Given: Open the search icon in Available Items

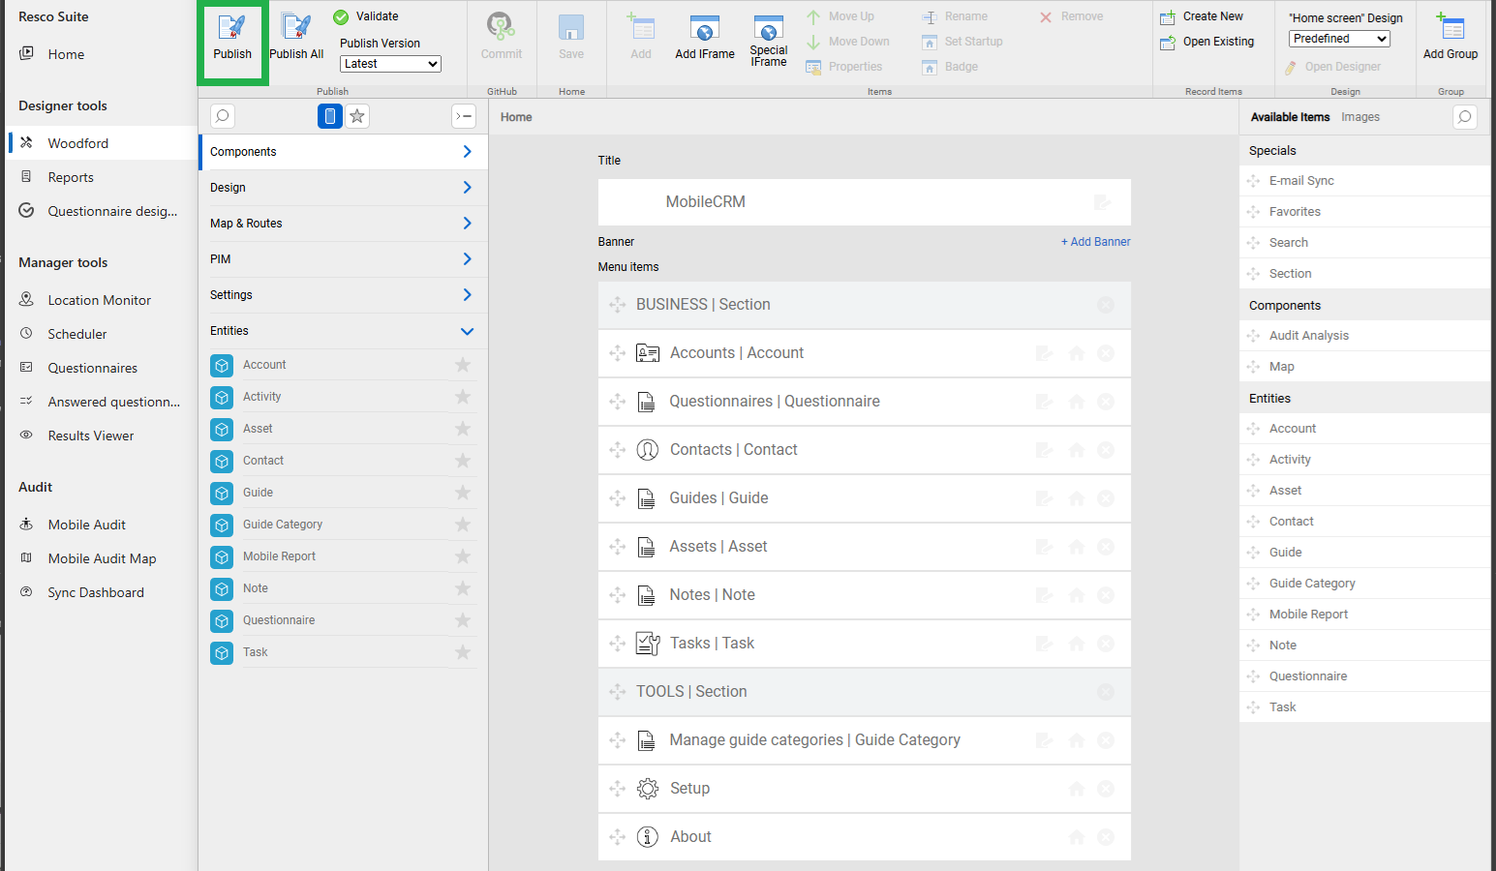Looking at the screenshot, I should [1465, 117].
